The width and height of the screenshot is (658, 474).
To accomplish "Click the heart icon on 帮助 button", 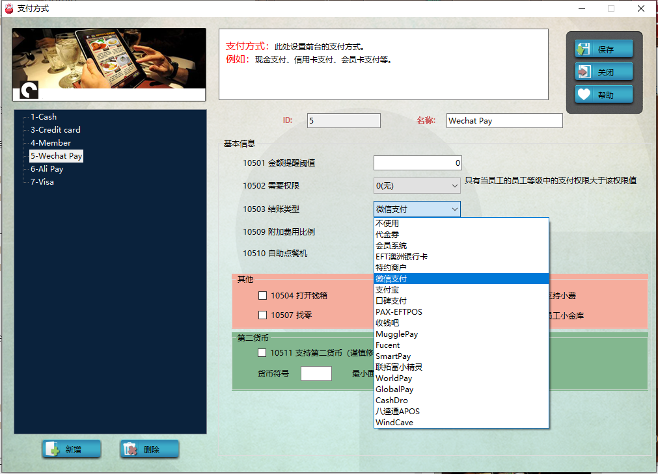I will click(x=584, y=94).
